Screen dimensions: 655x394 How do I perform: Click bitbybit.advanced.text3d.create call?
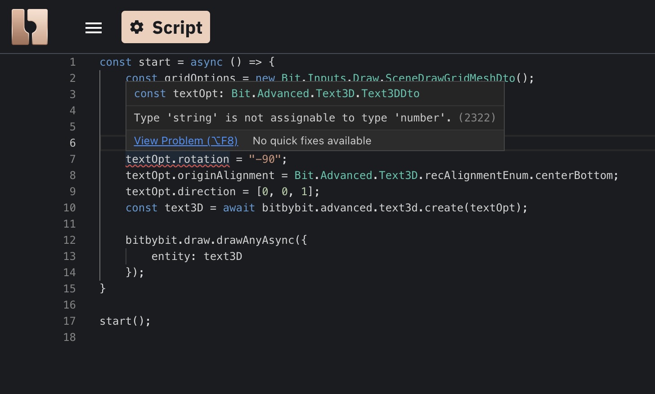tap(363, 208)
